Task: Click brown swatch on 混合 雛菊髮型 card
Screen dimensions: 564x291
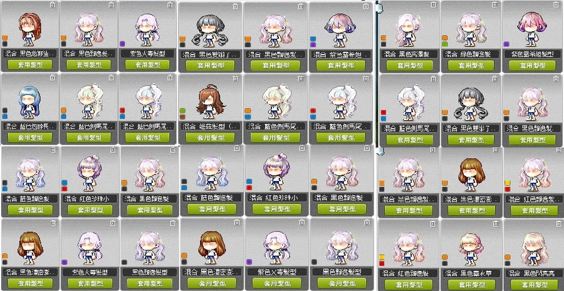Action: click(x=183, y=117)
